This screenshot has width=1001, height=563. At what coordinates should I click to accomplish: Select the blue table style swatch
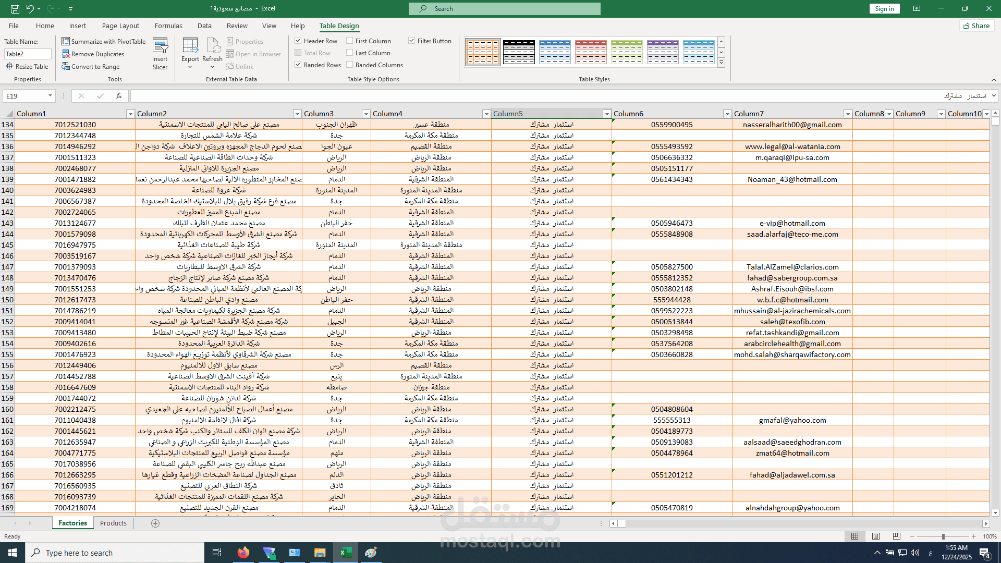(555, 52)
